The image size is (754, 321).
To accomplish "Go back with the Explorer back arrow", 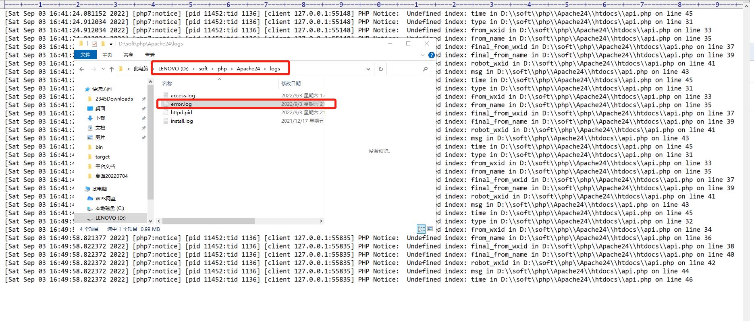I will [x=82, y=69].
